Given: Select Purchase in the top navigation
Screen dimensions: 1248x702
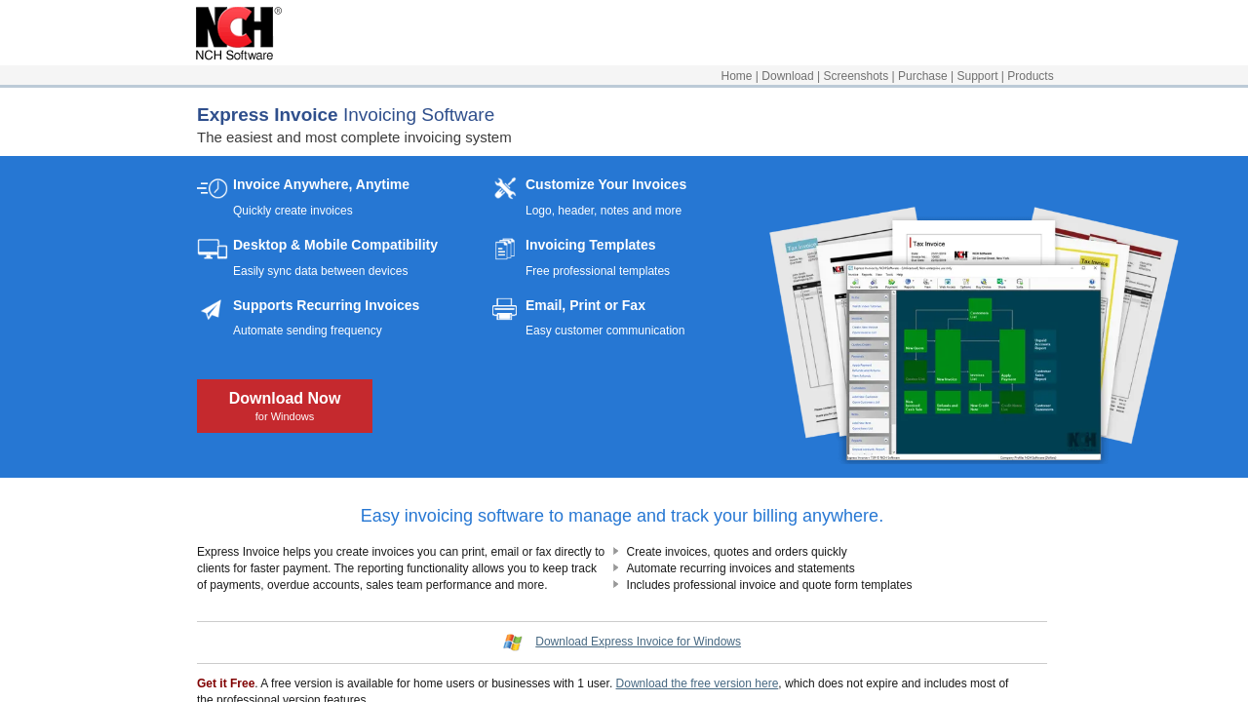Looking at the screenshot, I should [x=922, y=76].
